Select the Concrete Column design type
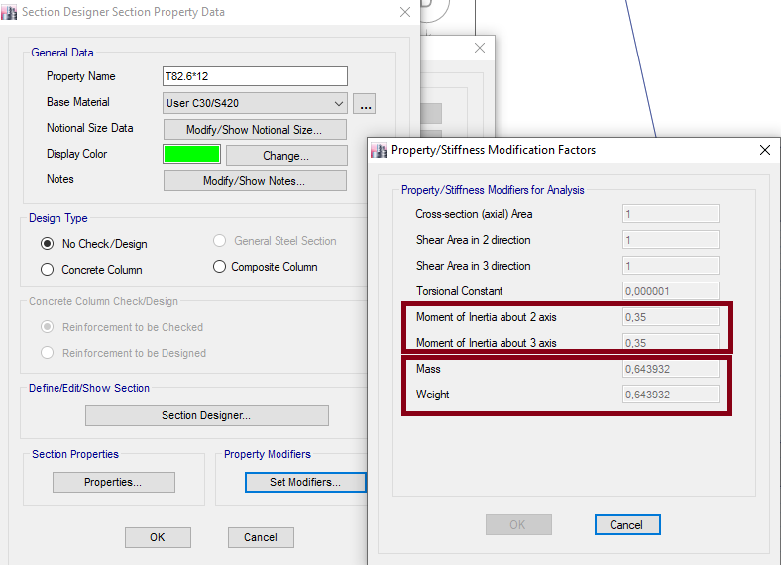This screenshot has height=565, width=781. pyautogui.click(x=48, y=270)
